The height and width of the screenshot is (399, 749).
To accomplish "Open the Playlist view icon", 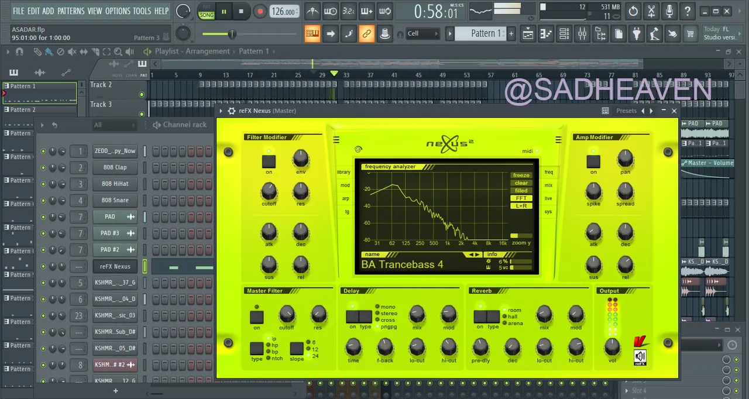I will 528,33.
